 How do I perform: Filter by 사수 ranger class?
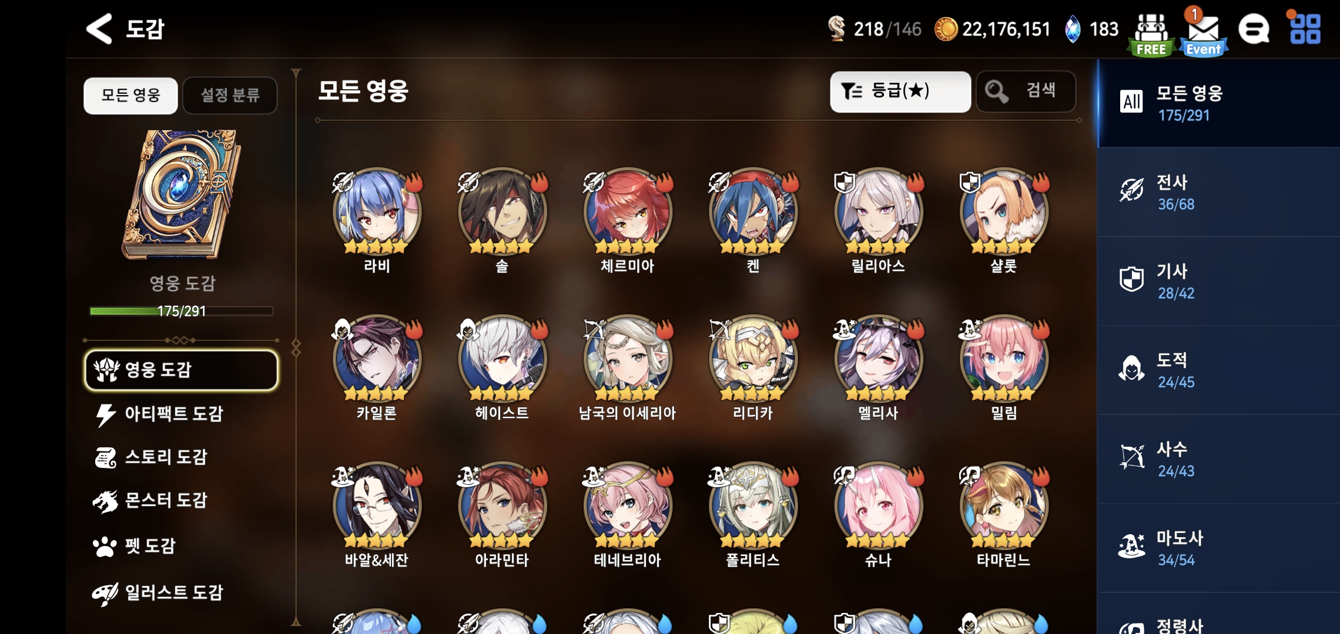coord(1219,459)
